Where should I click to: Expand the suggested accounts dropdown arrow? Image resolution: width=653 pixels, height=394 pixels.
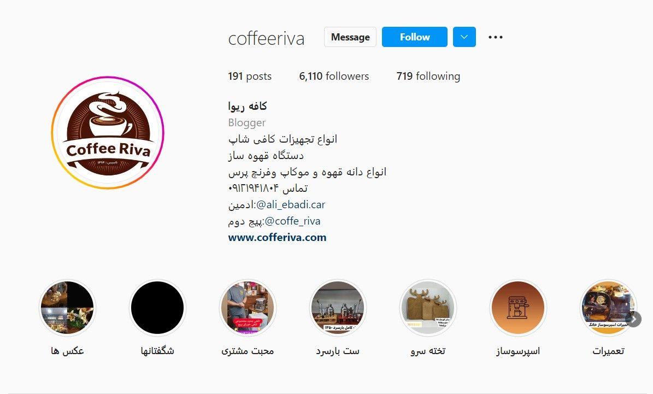coord(464,37)
